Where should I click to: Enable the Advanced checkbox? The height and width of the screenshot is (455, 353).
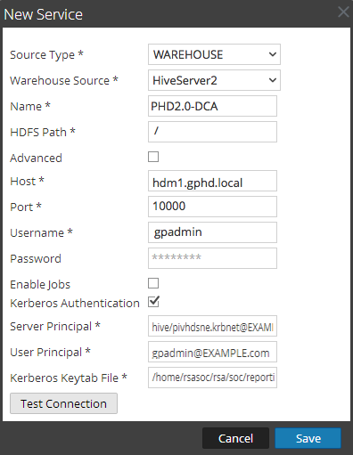tap(153, 157)
